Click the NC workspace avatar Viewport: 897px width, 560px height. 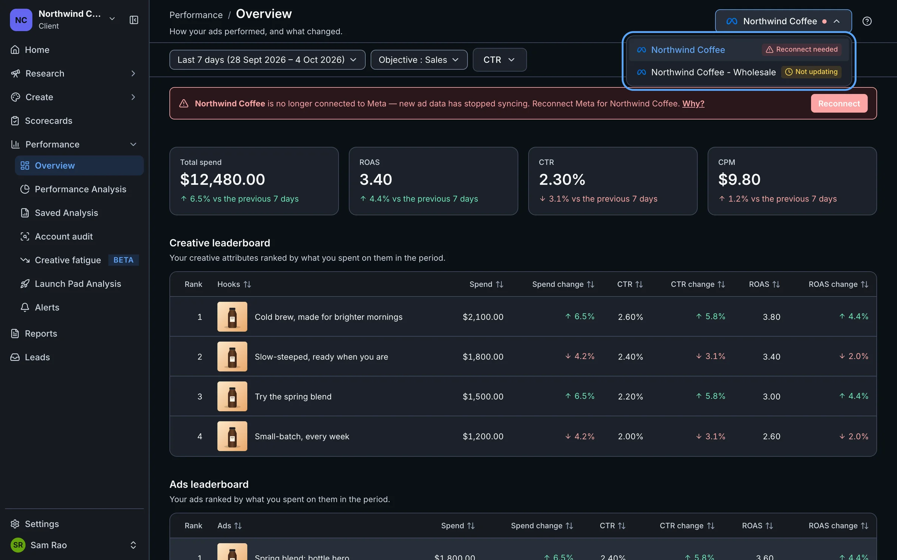point(21,20)
